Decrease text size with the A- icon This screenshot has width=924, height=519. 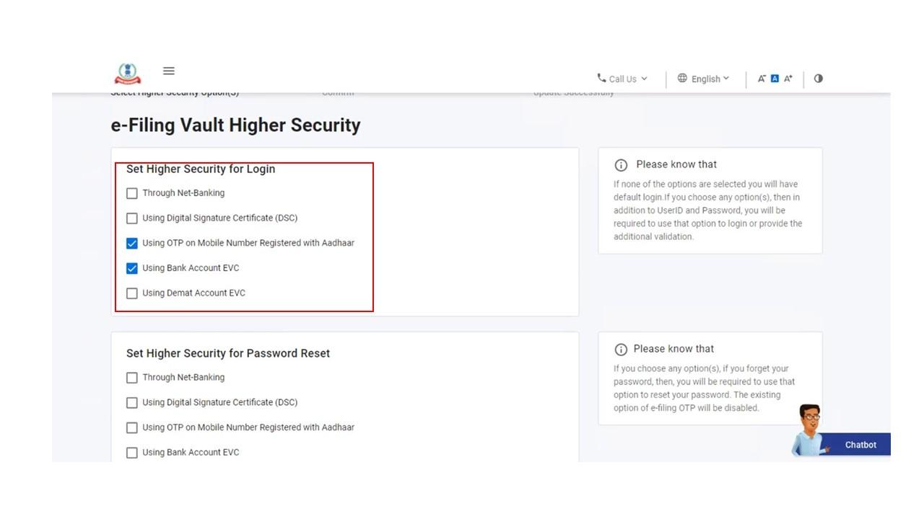(x=762, y=78)
